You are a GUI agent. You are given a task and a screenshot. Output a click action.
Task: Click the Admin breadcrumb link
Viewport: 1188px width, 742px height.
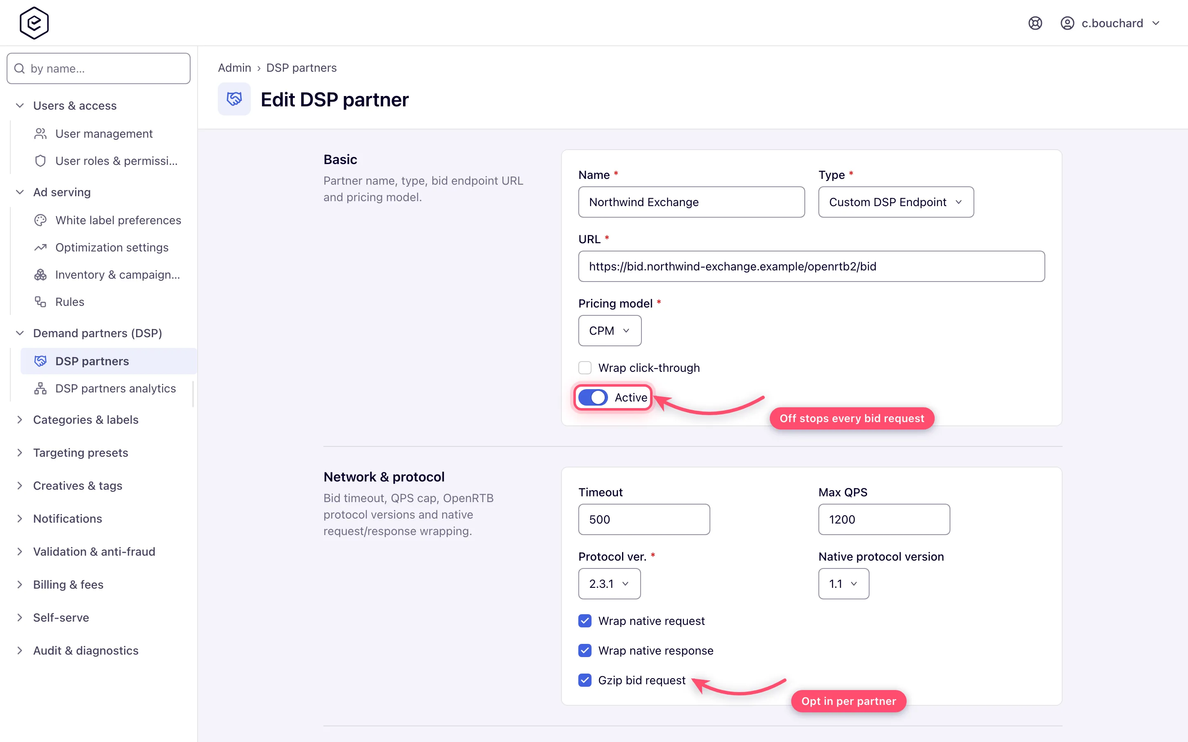point(234,68)
